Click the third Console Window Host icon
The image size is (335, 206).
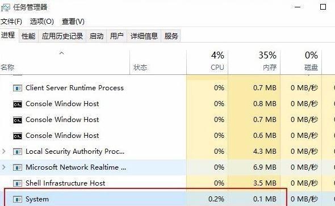(x=18, y=136)
